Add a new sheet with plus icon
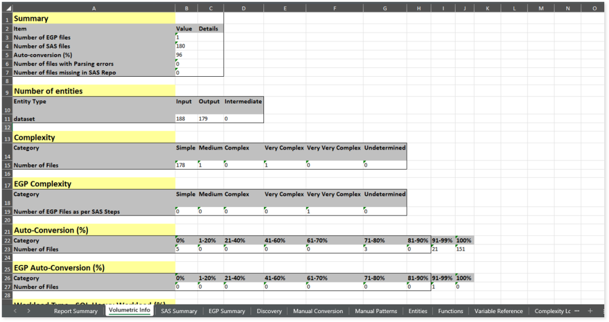This screenshot has height=322, width=609. click(590, 311)
